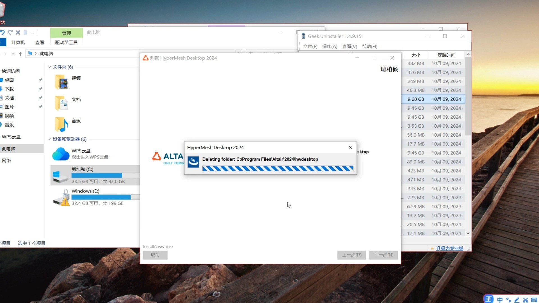Sort by 安装时间 column header
The height and width of the screenshot is (303, 539).
(446, 55)
